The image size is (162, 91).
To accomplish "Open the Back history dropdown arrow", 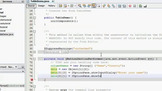I will 69,6.
